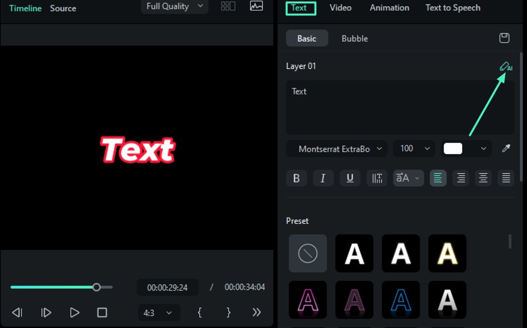Apply the dark purple outline A preset
The image size is (527, 328).
coord(354,300)
